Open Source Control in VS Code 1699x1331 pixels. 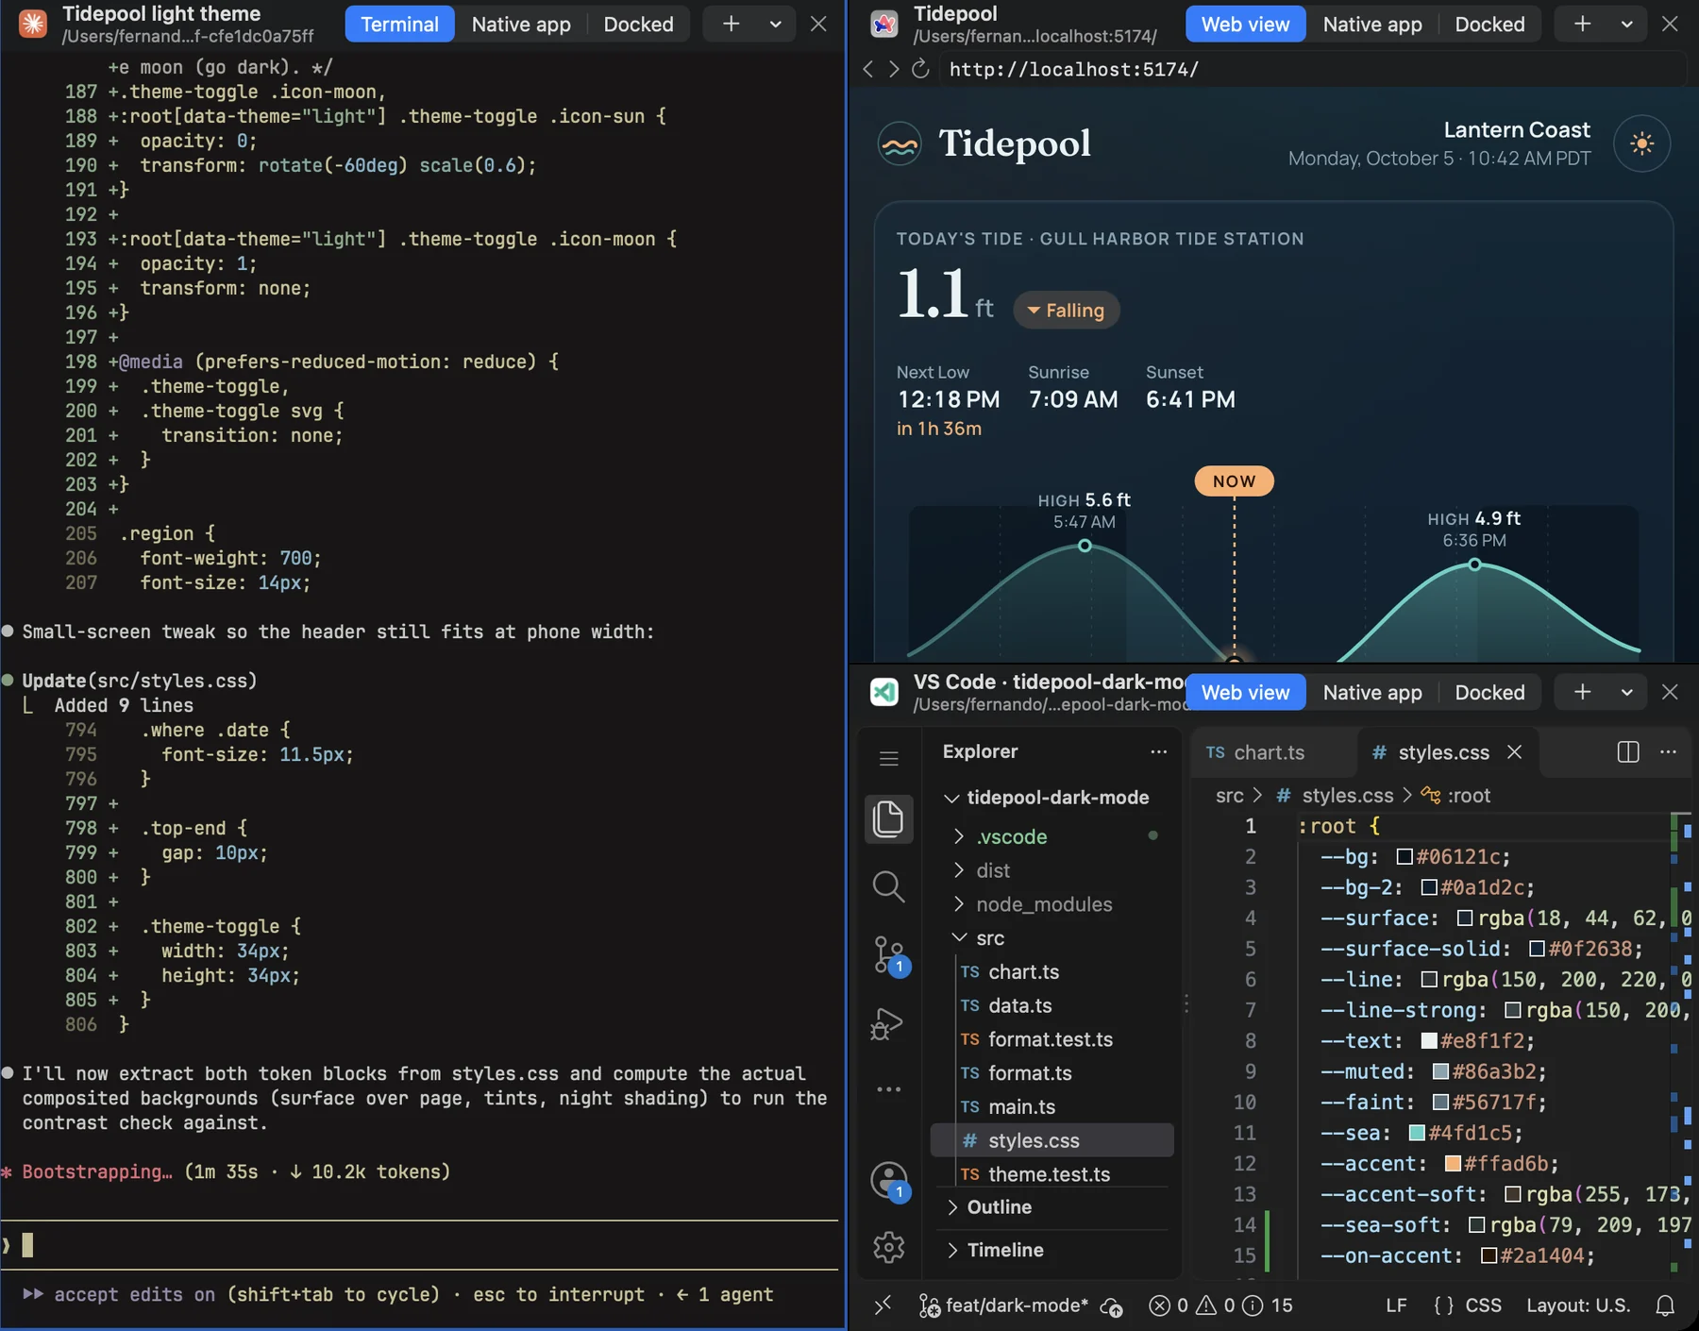[888, 954]
